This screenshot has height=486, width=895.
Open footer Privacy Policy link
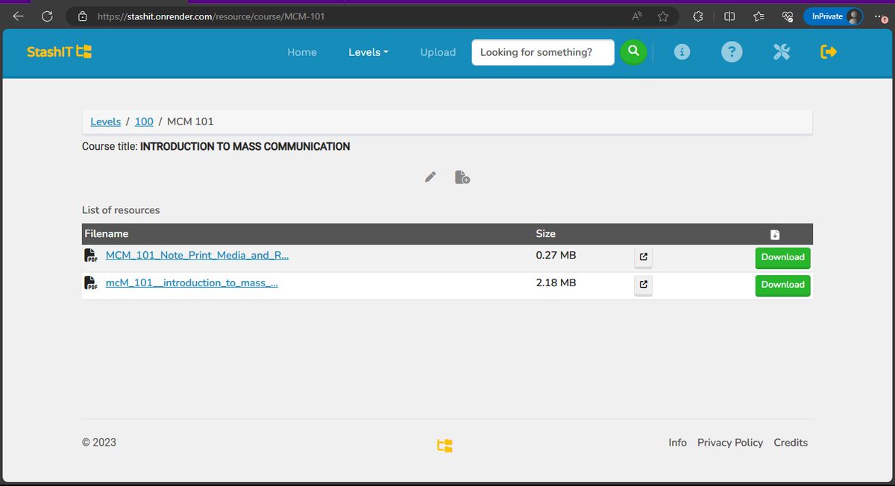(x=730, y=443)
